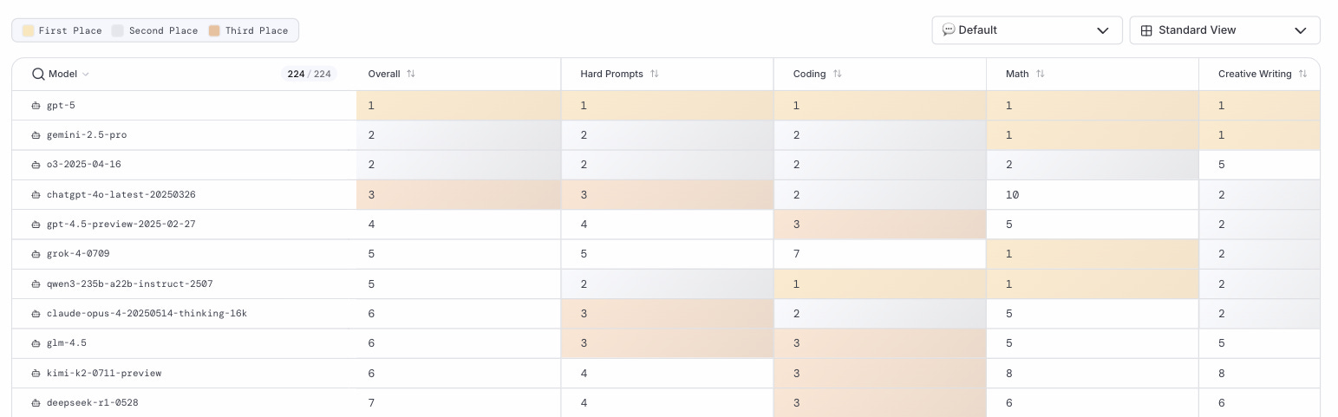Select the claude-opus-4-20250514-thinking-16k model name
1338x417 pixels.
point(147,314)
